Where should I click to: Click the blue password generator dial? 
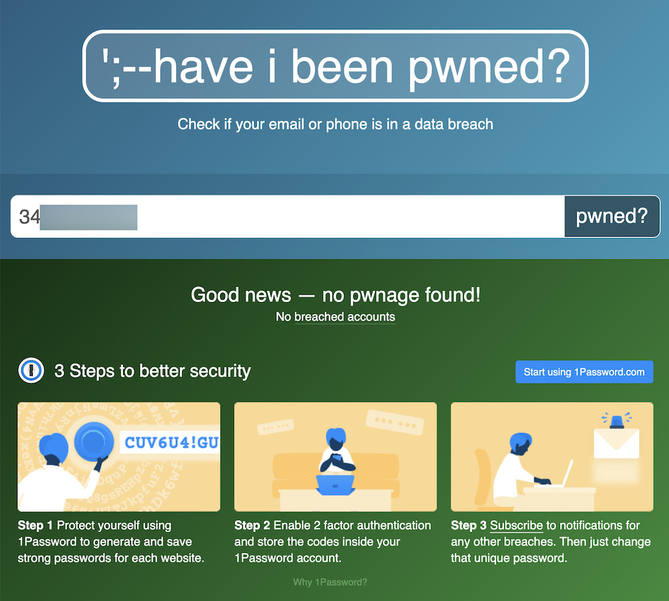click(94, 442)
